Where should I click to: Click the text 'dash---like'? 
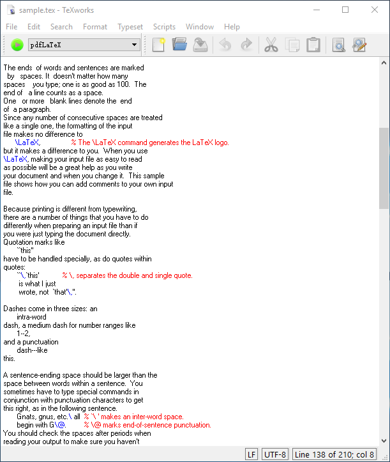(32, 350)
